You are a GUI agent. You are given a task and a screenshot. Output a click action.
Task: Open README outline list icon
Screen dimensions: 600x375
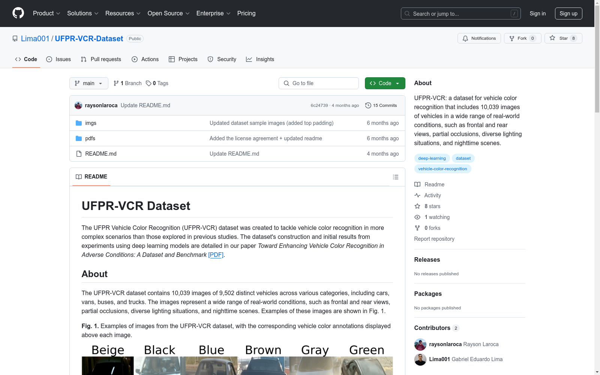(x=395, y=177)
